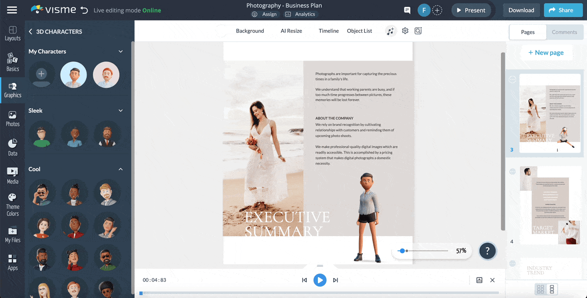
Task: Add music using the music note icon
Action: 390,31
